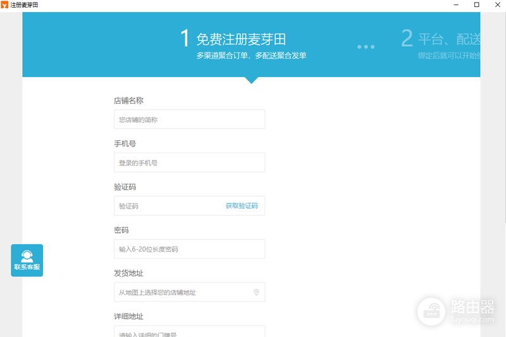506x337 pixels.
Task: Click the three dots step separator
Action: click(x=366, y=47)
